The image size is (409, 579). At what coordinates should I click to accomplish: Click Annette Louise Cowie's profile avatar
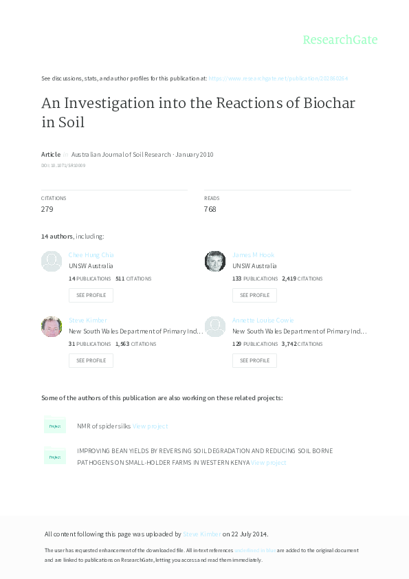click(215, 326)
